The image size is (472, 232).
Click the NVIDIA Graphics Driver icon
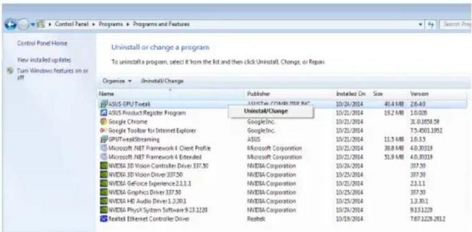pos(103,192)
